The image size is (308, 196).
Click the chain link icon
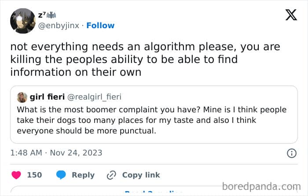(111, 175)
